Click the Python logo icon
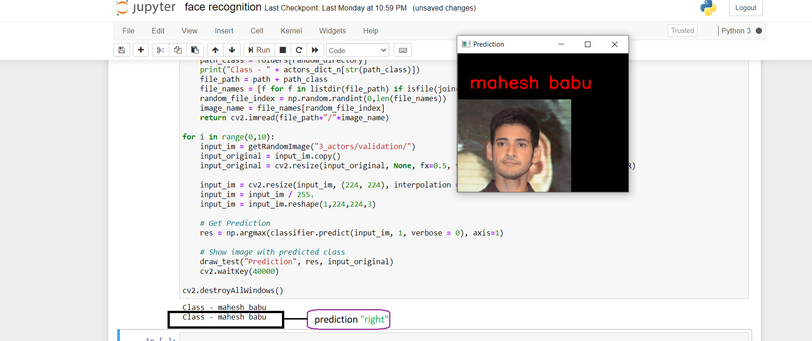 tap(708, 8)
